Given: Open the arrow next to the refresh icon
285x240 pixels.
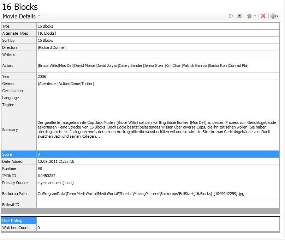Looking at the screenshot, I should [x=255, y=17].
